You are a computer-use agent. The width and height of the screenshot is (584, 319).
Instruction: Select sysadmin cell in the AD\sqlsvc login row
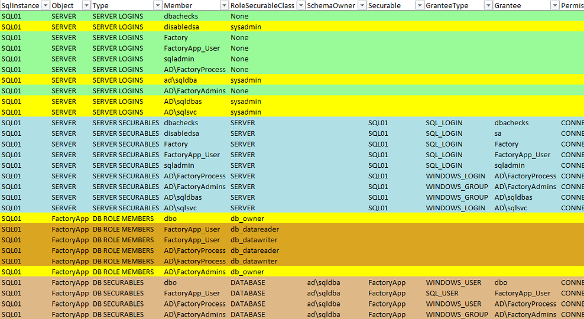[246, 112]
